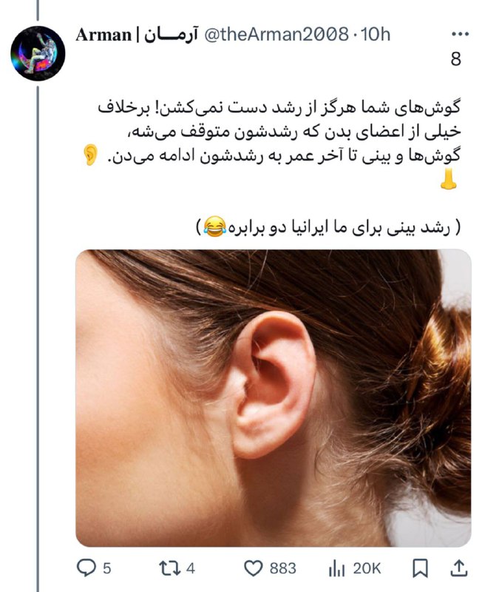This screenshot has width=482, height=592.
Task: Click the reply speech bubble icon
Action: click(x=86, y=568)
